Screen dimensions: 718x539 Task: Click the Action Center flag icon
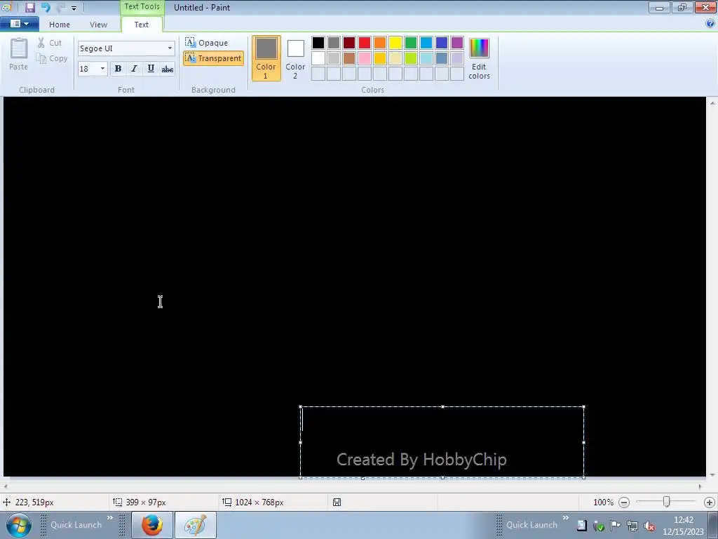(616, 526)
